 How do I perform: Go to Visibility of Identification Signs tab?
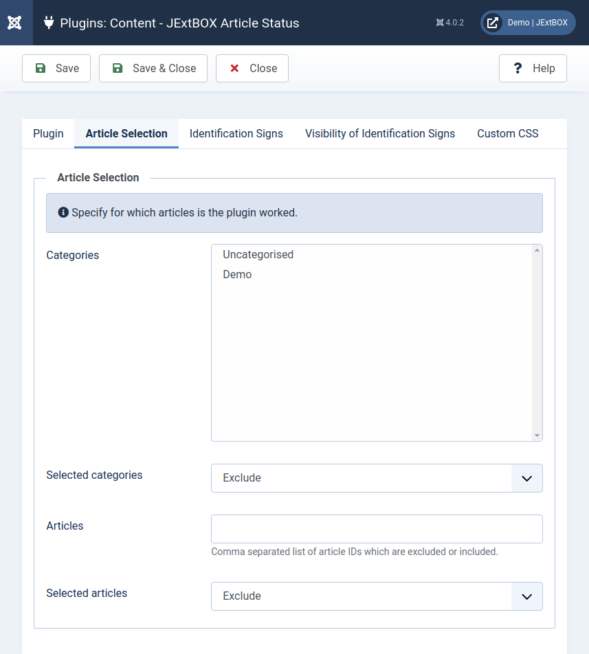click(380, 133)
